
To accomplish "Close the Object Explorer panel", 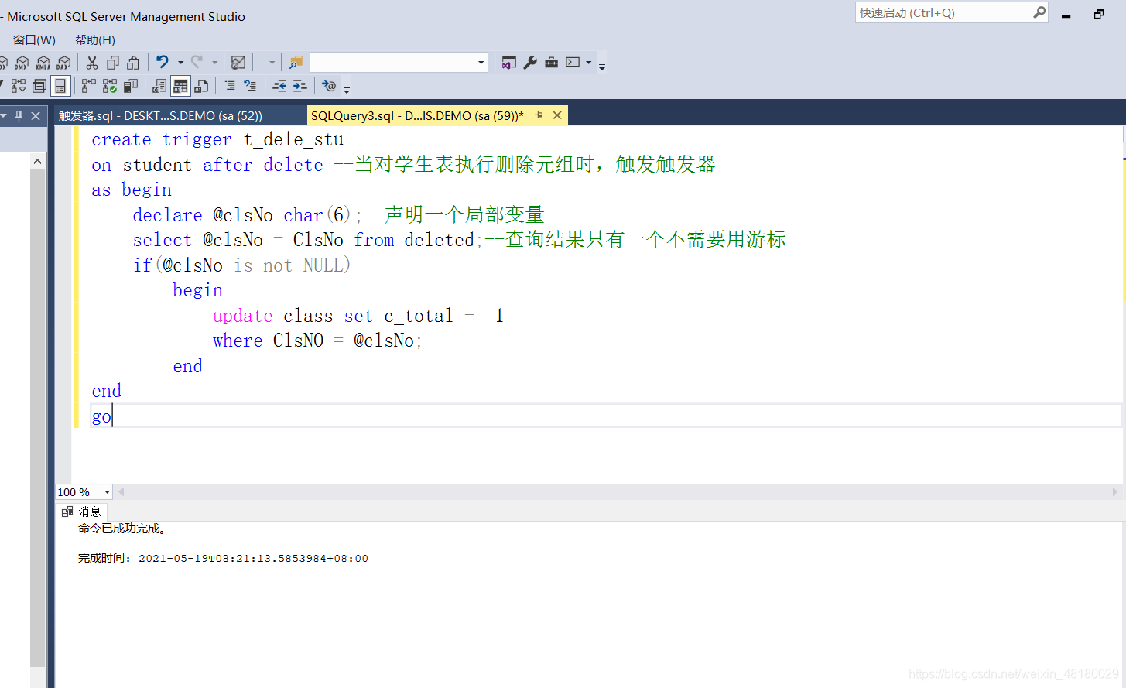I will coord(36,115).
